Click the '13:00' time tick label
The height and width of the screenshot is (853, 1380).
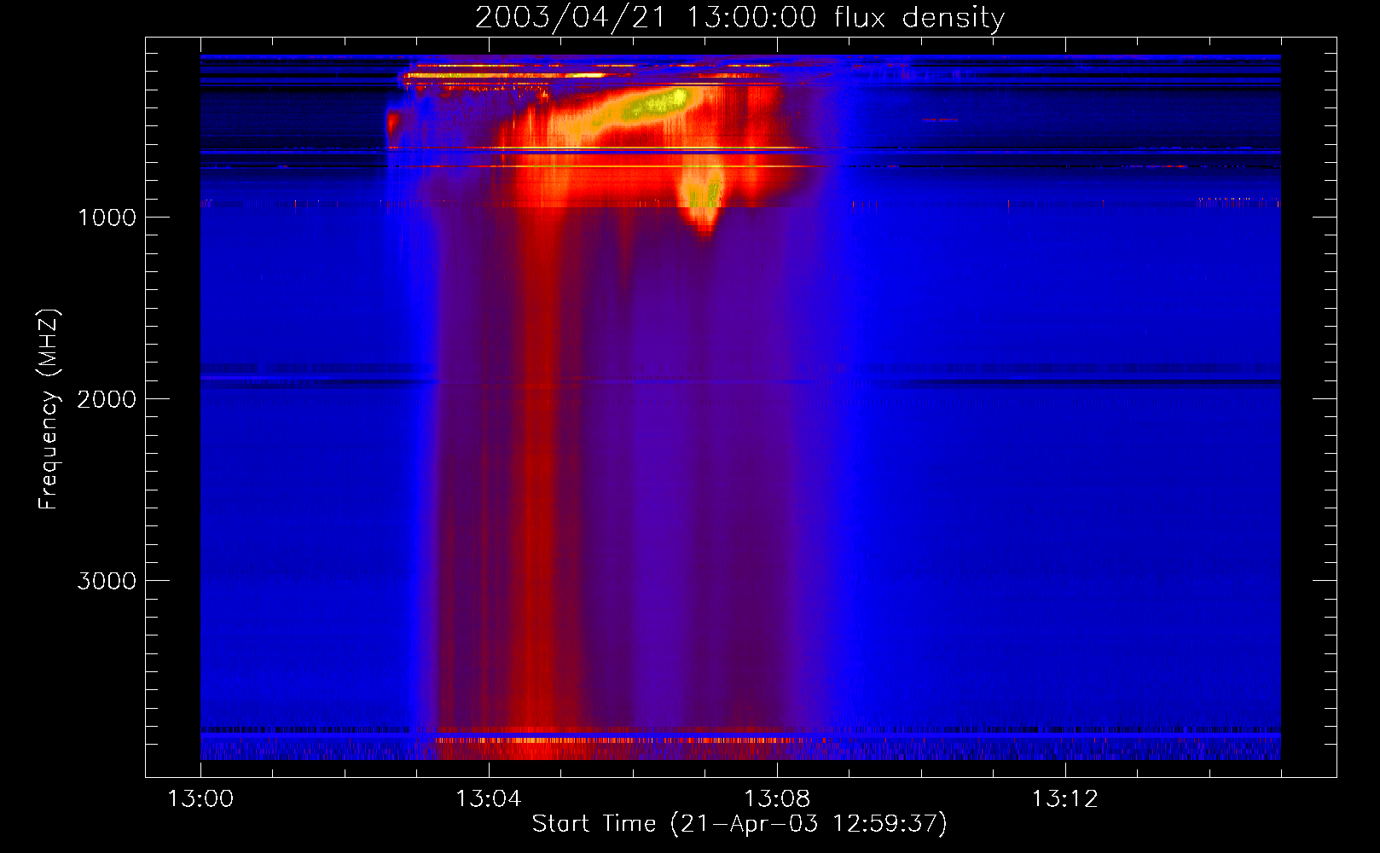pyautogui.click(x=200, y=799)
